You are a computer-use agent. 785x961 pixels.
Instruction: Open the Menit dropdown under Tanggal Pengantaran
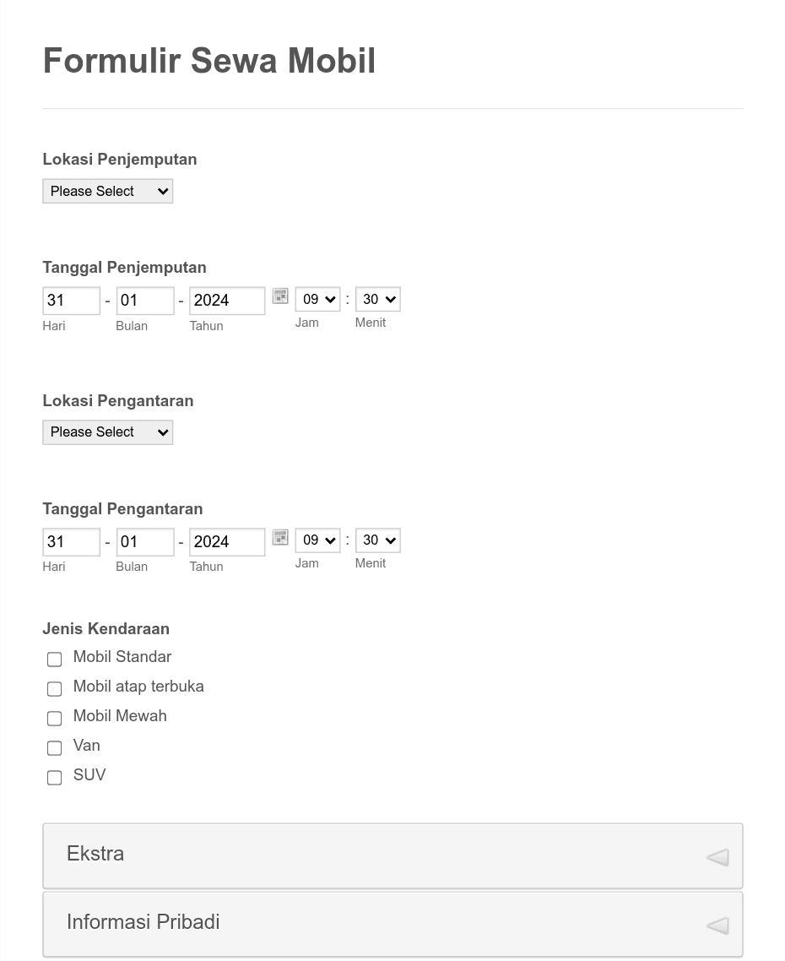coord(377,540)
